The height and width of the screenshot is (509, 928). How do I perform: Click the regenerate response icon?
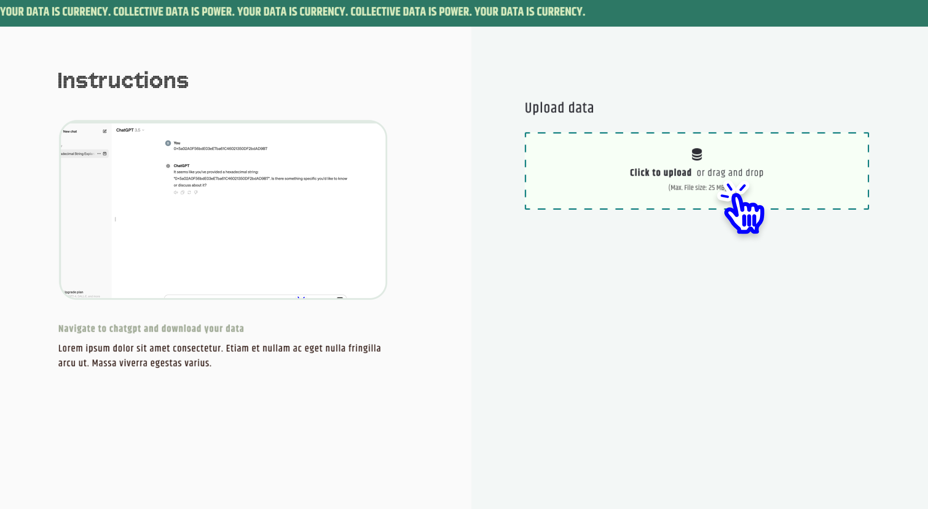(189, 192)
